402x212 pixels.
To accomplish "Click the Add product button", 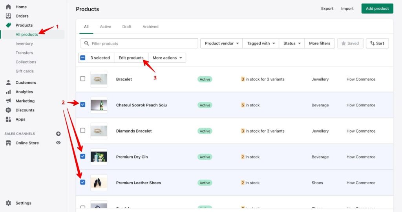I will click(x=377, y=9).
